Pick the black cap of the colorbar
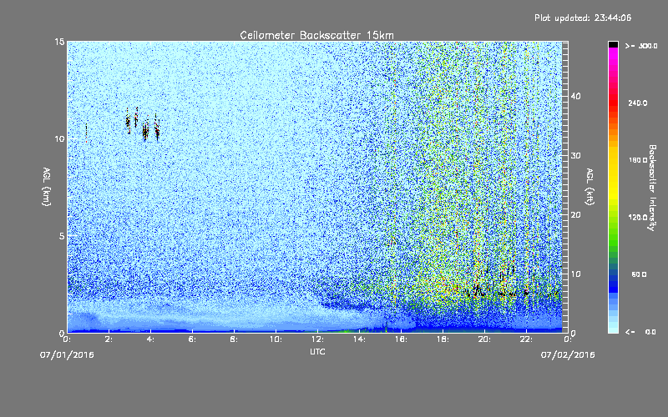This screenshot has height=417, width=668. point(613,44)
